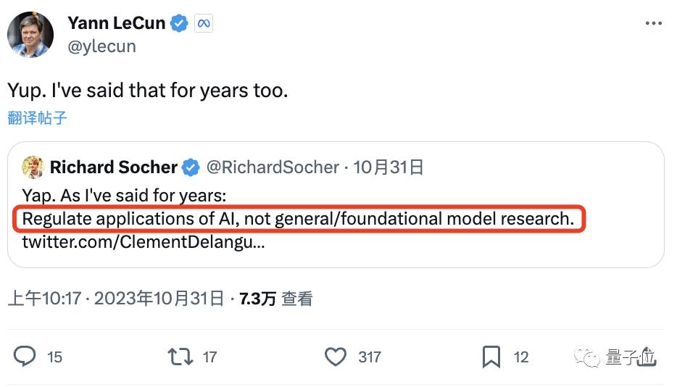Like the post with the heart icon
This screenshot has height=387, width=677.
335,356
